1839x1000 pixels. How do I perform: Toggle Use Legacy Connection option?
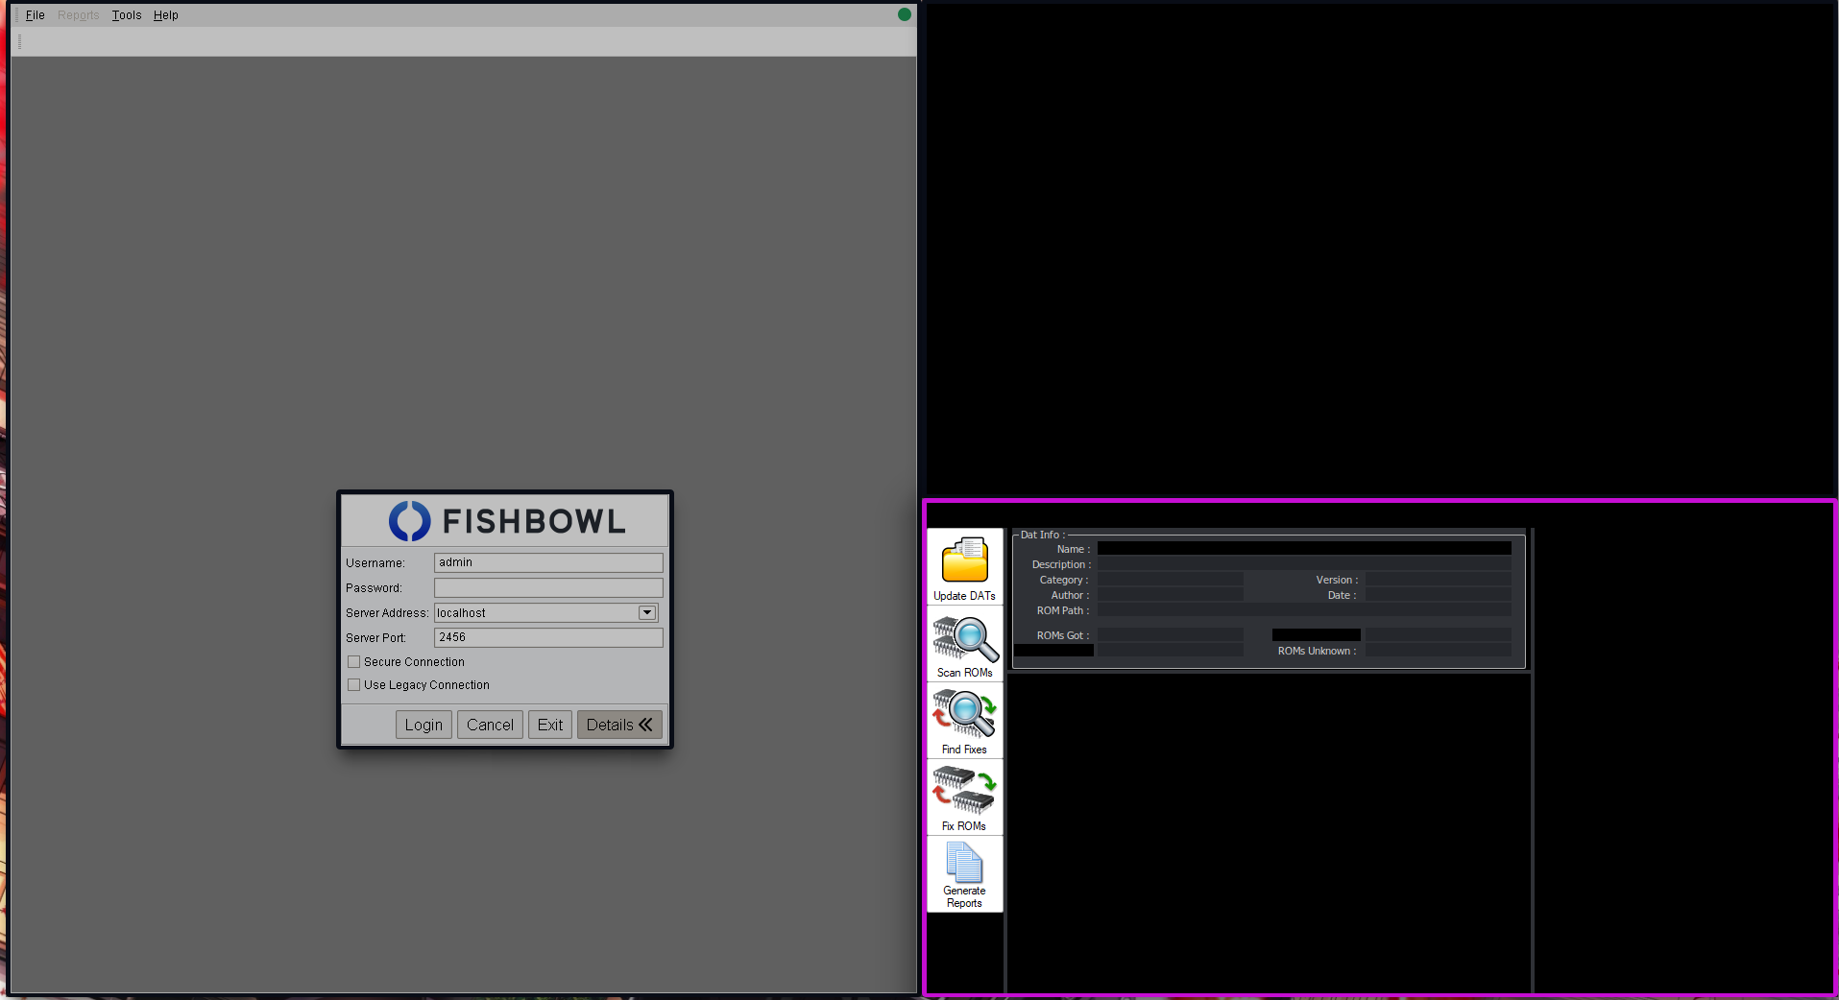click(353, 685)
